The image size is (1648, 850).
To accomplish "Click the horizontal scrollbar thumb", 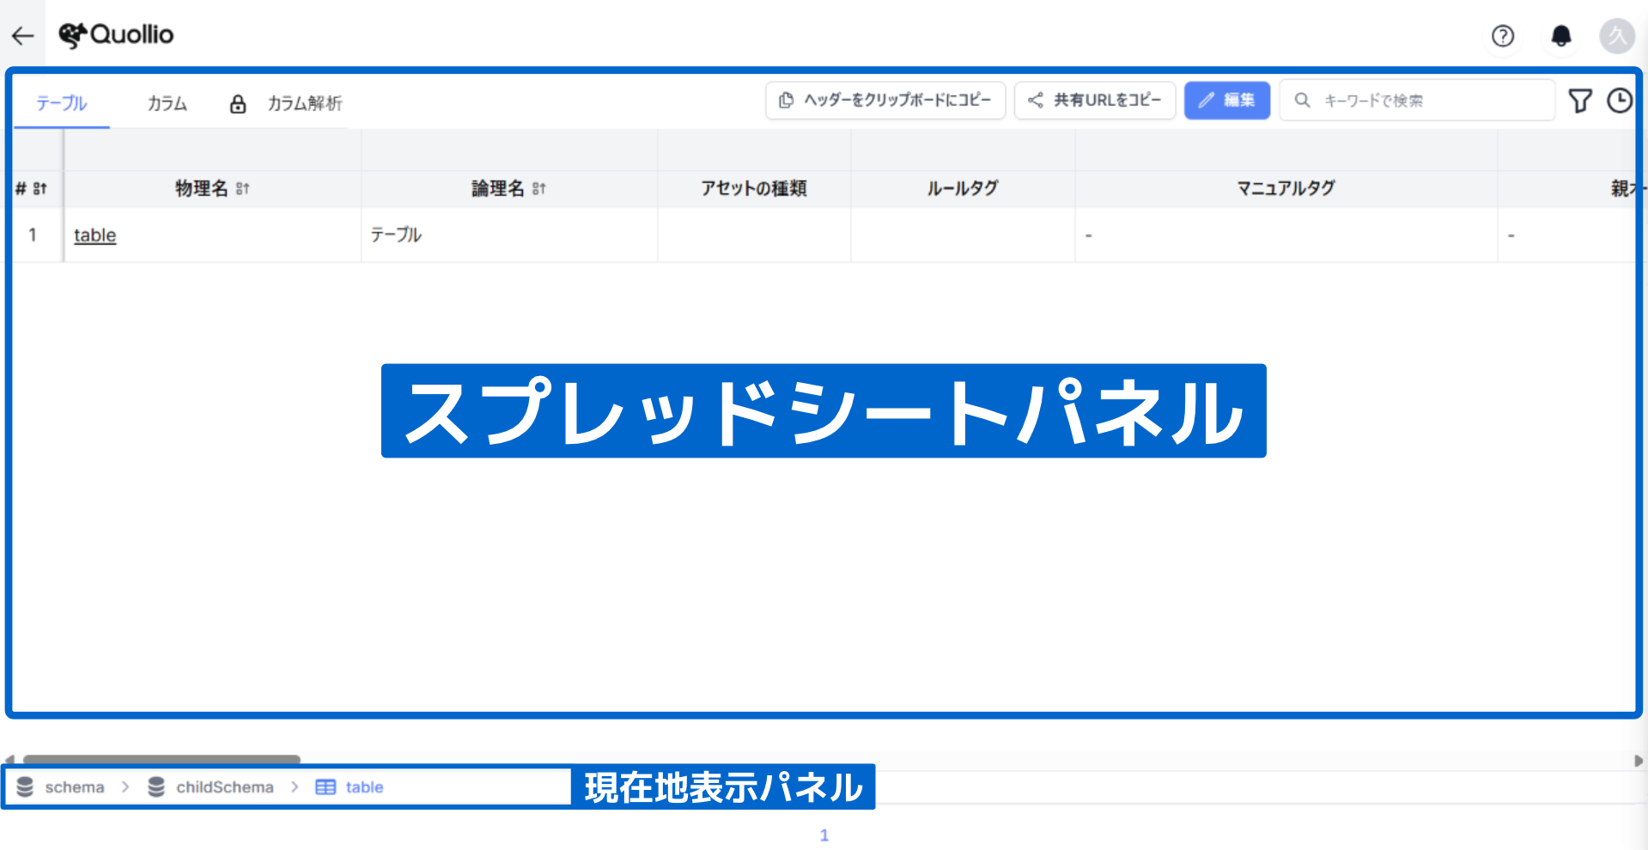I will pos(161,760).
